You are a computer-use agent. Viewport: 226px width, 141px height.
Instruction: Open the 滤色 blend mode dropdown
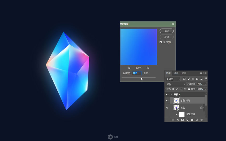pyautogui.click(x=176, y=84)
